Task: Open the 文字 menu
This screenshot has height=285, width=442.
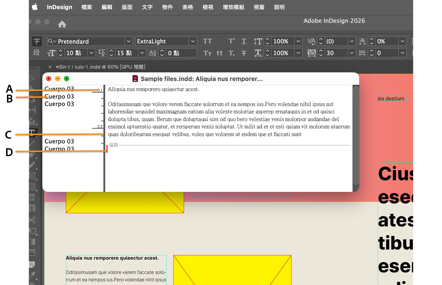Action: pyautogui.click(x=147, y=7)
